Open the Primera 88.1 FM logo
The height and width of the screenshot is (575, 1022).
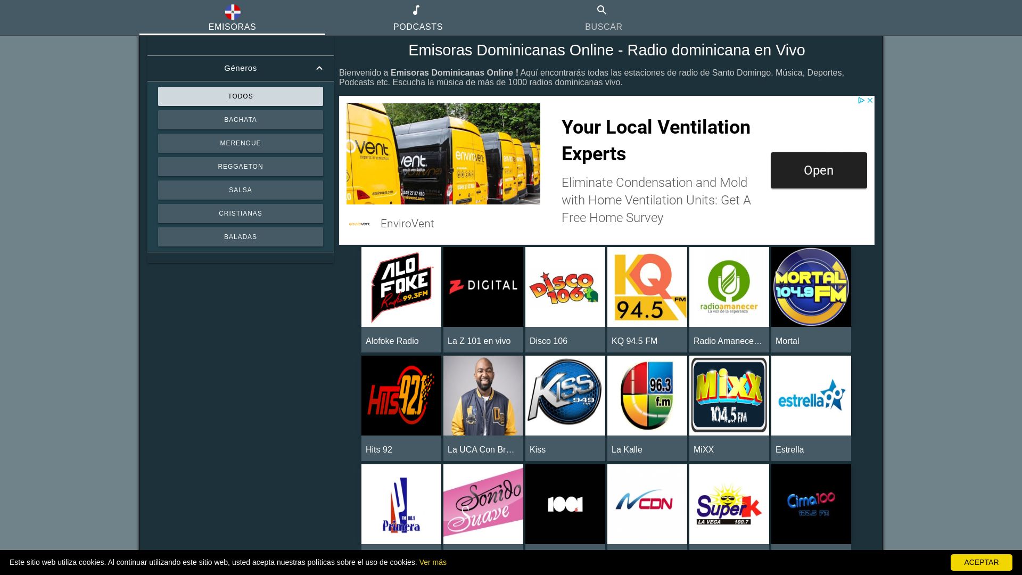(401, 504)
